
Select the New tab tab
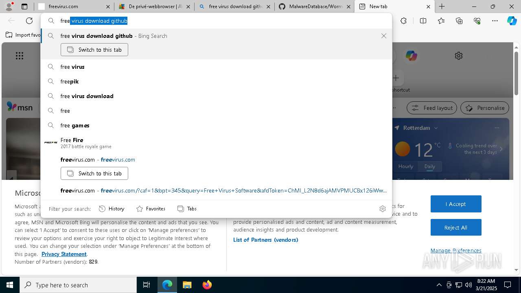(394, 7)
